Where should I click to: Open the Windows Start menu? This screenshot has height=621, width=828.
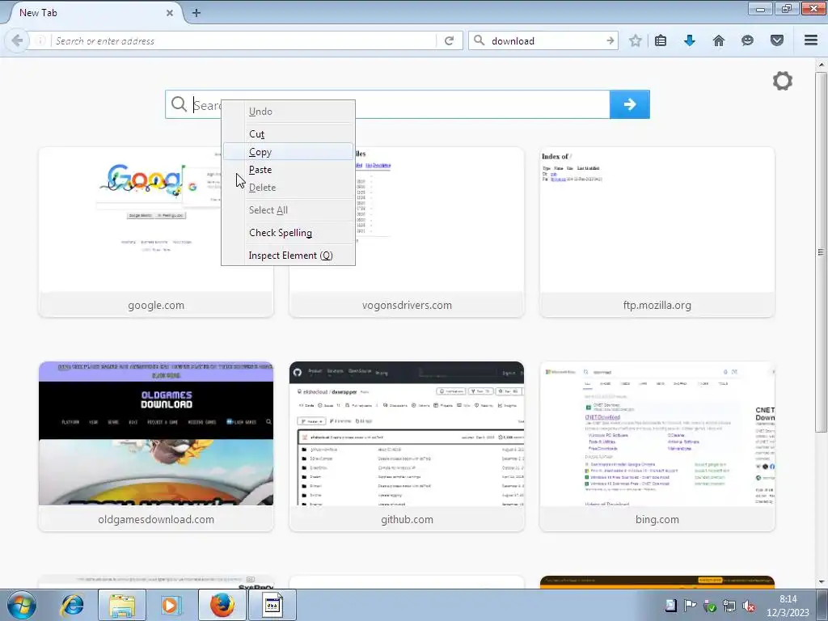[22, 605]
